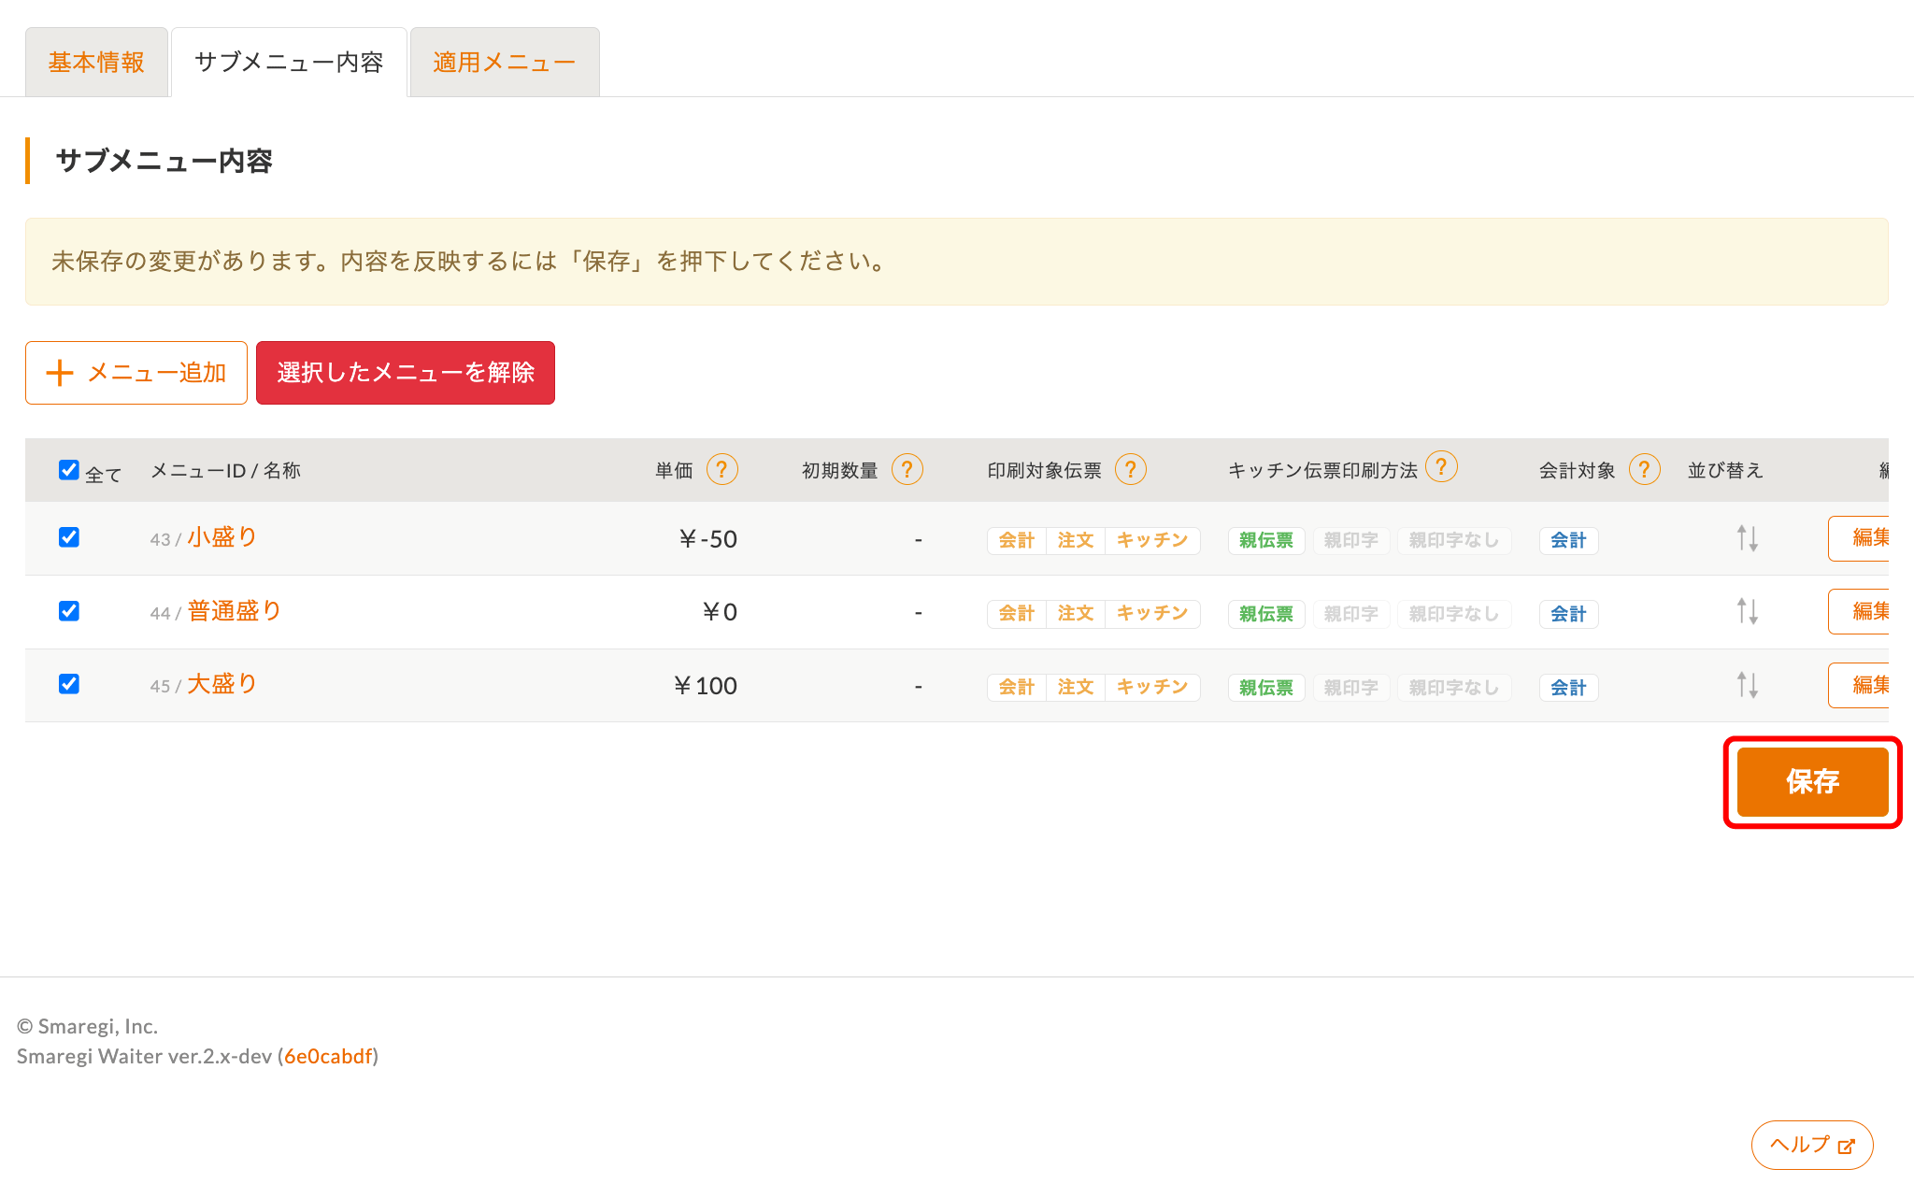The width and height of the screenshot is (1914, 1183).
Task: Switch to the 基本情報 tab
Action: click(96, 63)
